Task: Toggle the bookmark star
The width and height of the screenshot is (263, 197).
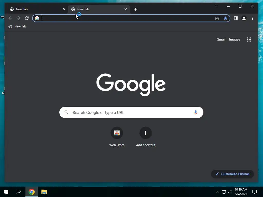Action: tap(226, 18)
